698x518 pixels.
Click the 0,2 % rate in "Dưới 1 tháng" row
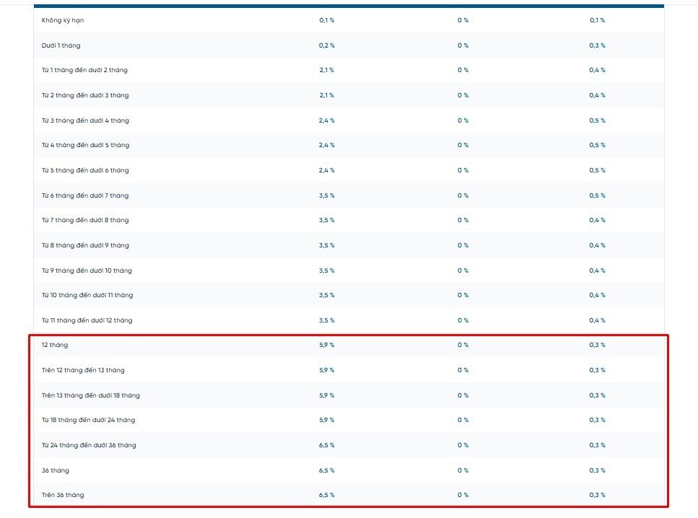click(x=326, y=45)
